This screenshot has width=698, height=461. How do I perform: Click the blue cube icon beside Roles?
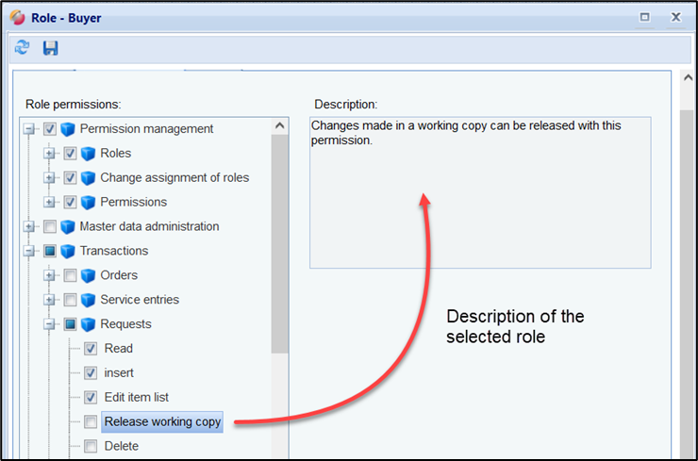click(x=89, y=154)
